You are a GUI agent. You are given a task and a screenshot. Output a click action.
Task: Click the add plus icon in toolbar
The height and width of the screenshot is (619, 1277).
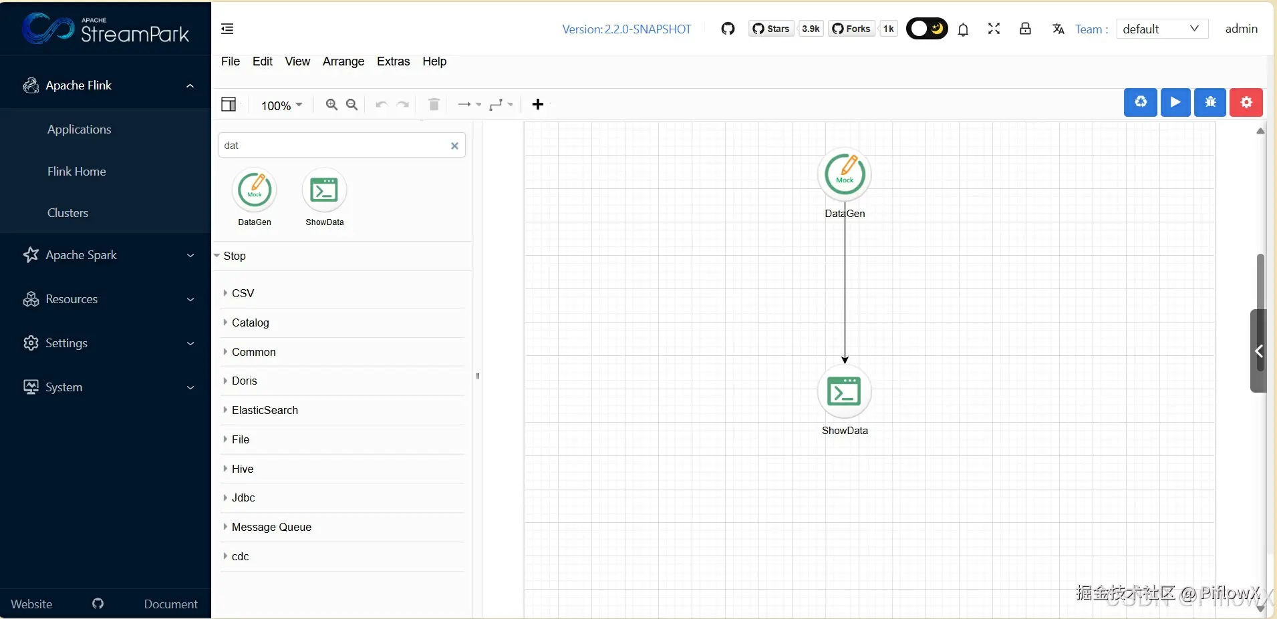click(x=538, y=104)
